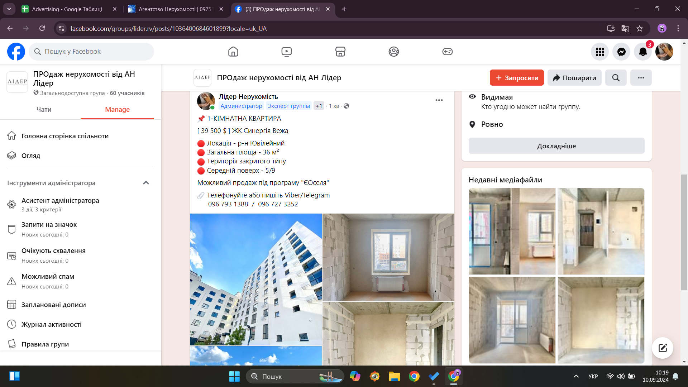
Task: Open group more options ellipsis button
Action: (641, 78)
